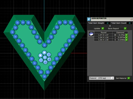Click the green Set Material arrow

point(129,78)
